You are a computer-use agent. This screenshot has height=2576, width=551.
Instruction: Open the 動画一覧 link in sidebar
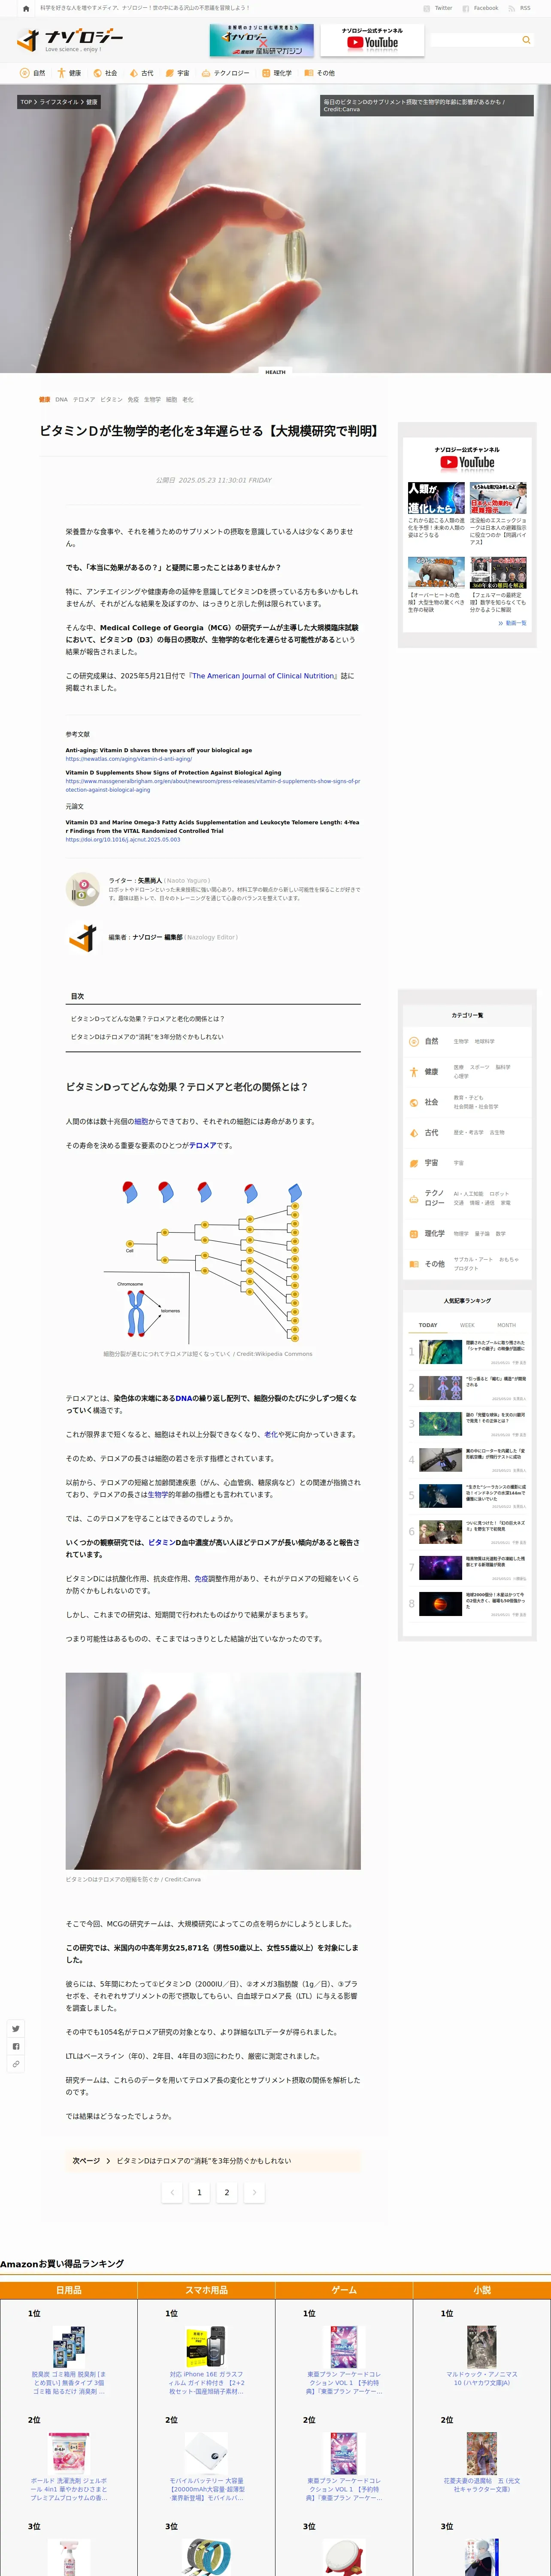[513, 623]
